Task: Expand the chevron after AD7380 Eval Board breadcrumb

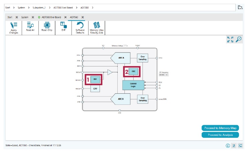Action: (x=77, y=7)
